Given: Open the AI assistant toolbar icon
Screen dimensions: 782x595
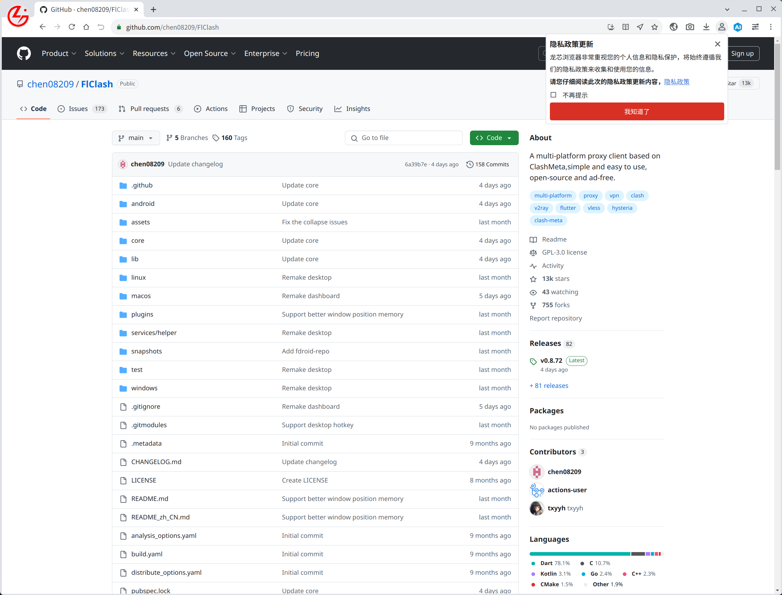Looking at the screenshot, I should pos(738,27).
